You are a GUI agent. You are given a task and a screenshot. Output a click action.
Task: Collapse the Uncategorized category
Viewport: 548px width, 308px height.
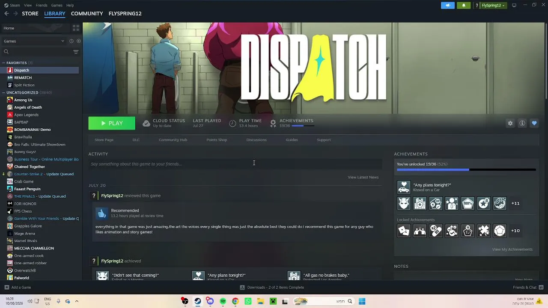coord(4,92)
